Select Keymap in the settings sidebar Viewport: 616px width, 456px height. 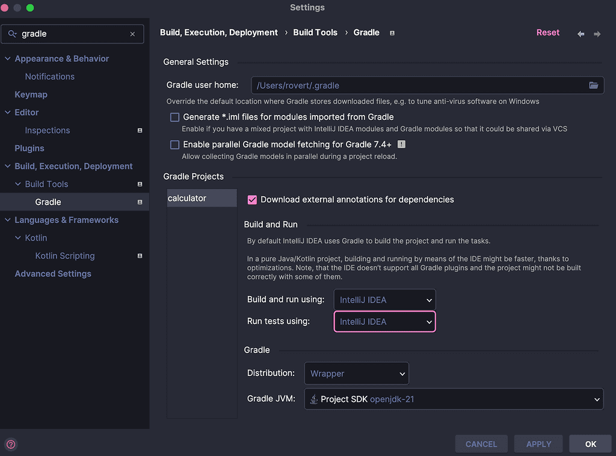tap(31, 94)
